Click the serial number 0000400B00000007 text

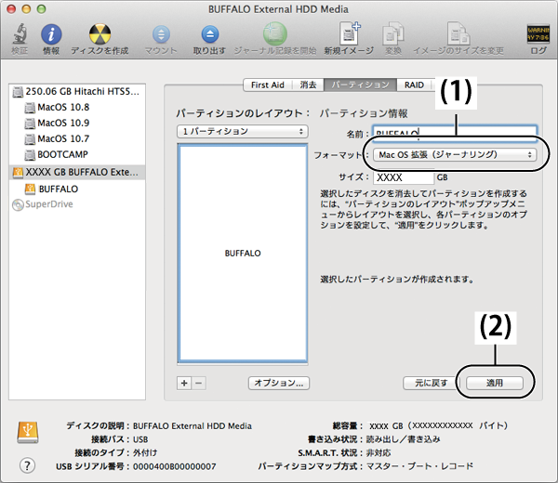coord(175,466)
